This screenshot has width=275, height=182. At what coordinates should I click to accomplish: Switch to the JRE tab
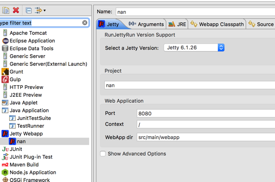(x=177, y=24)
